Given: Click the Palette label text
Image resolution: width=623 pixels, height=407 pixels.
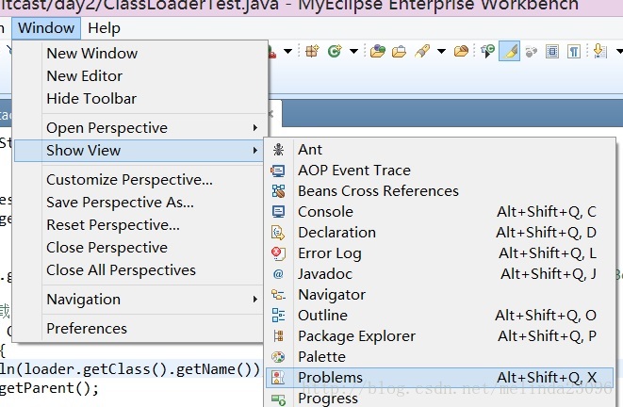Looking at the screenshot, I should pyautogui.click(x=321, y=356).
